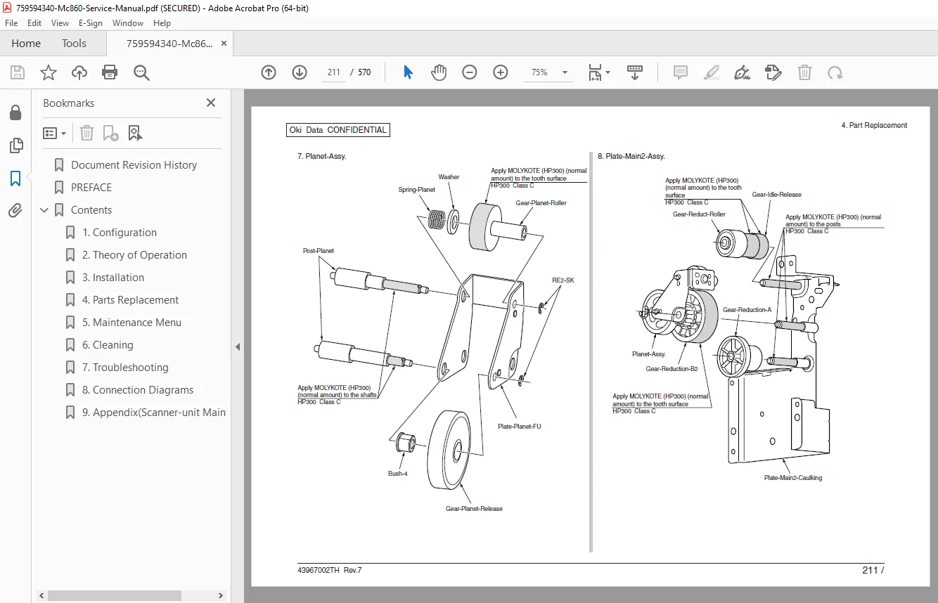Image resolution: width=938 pixels, height=603 pixels.
Task: Go to 3. Installation bookmark
Action: (x=113, y=278)
